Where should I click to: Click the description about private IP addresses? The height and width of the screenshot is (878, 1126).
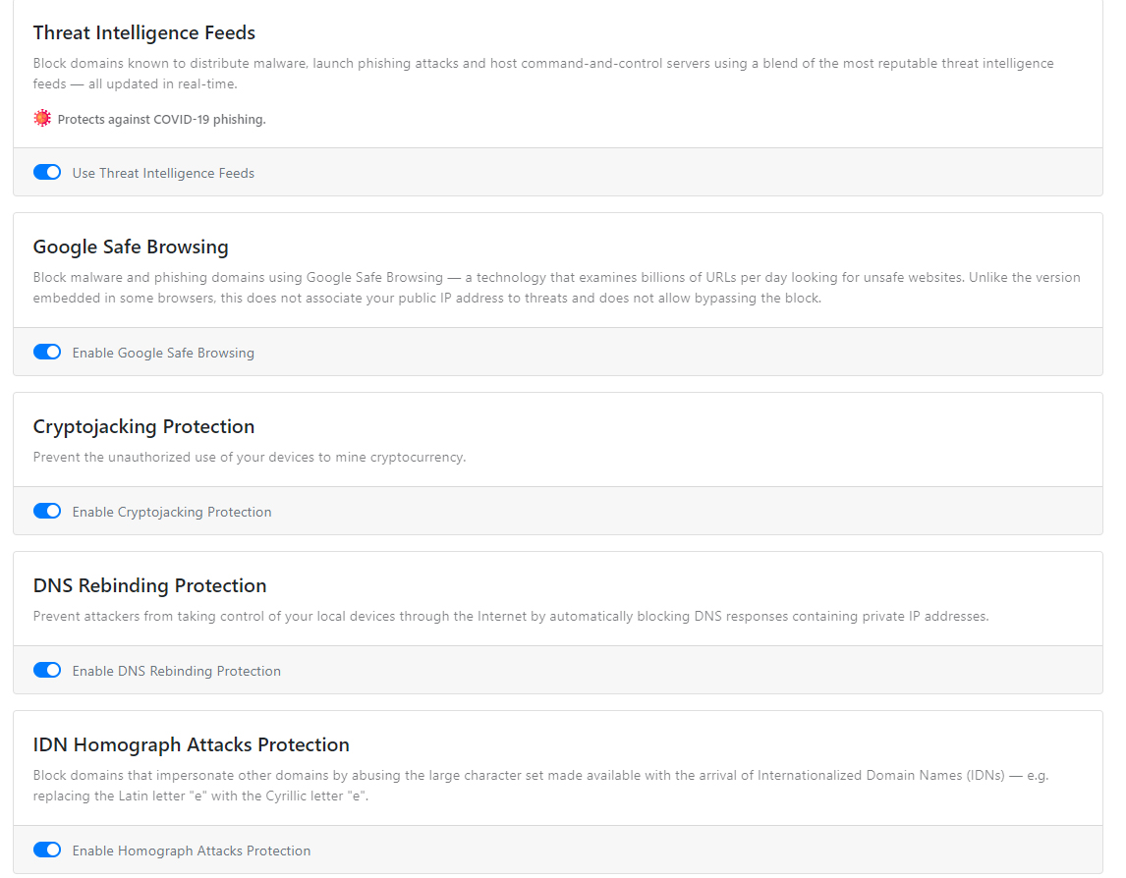pos(511,616)
